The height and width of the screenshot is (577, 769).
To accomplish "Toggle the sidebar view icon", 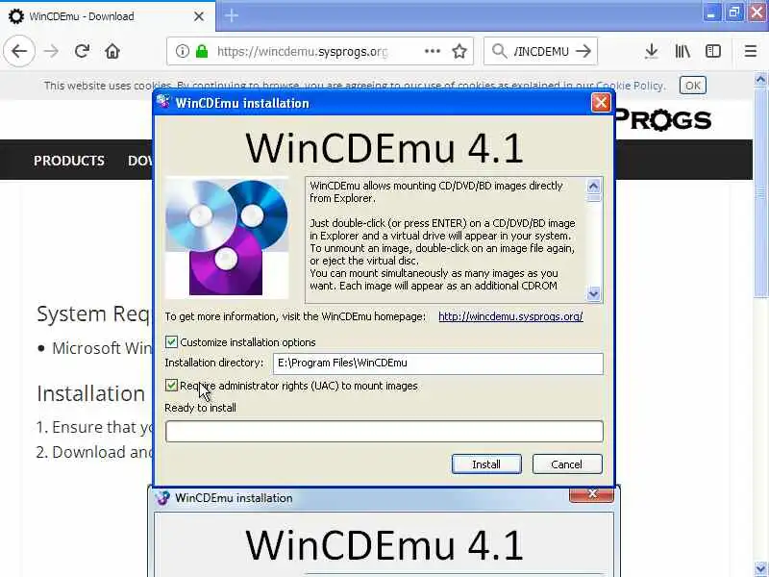I will tap(713, 51).
